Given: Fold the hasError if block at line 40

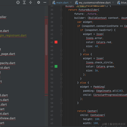Looking at the screenshot, I should tap(61, 30).
